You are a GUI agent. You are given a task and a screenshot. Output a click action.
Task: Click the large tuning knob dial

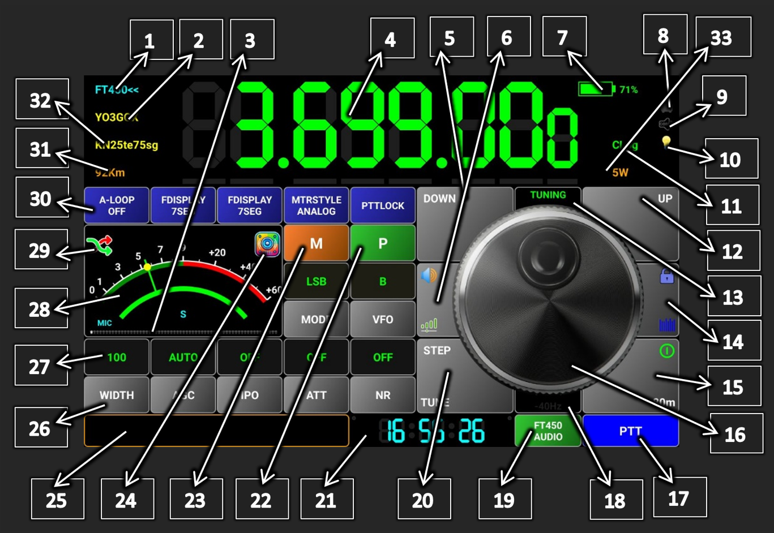(x=549, y=300)
